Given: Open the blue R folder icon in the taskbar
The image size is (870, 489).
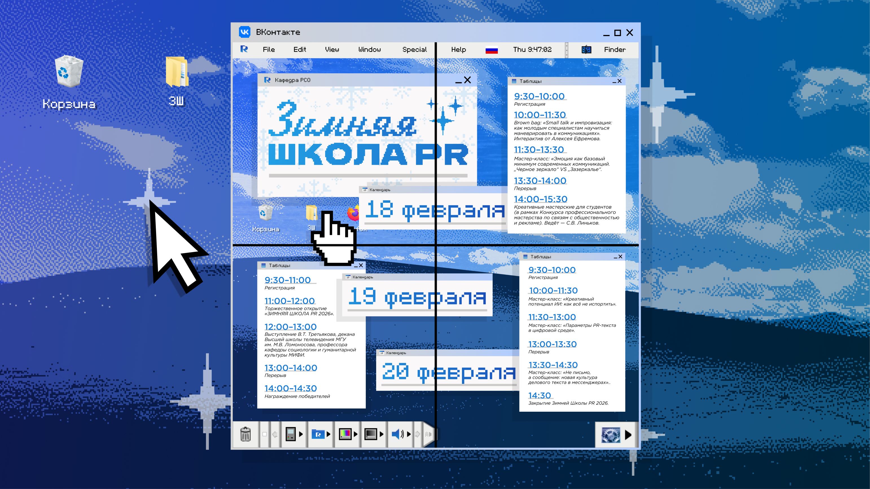Looking at the screenshot, I should point(319,434).
